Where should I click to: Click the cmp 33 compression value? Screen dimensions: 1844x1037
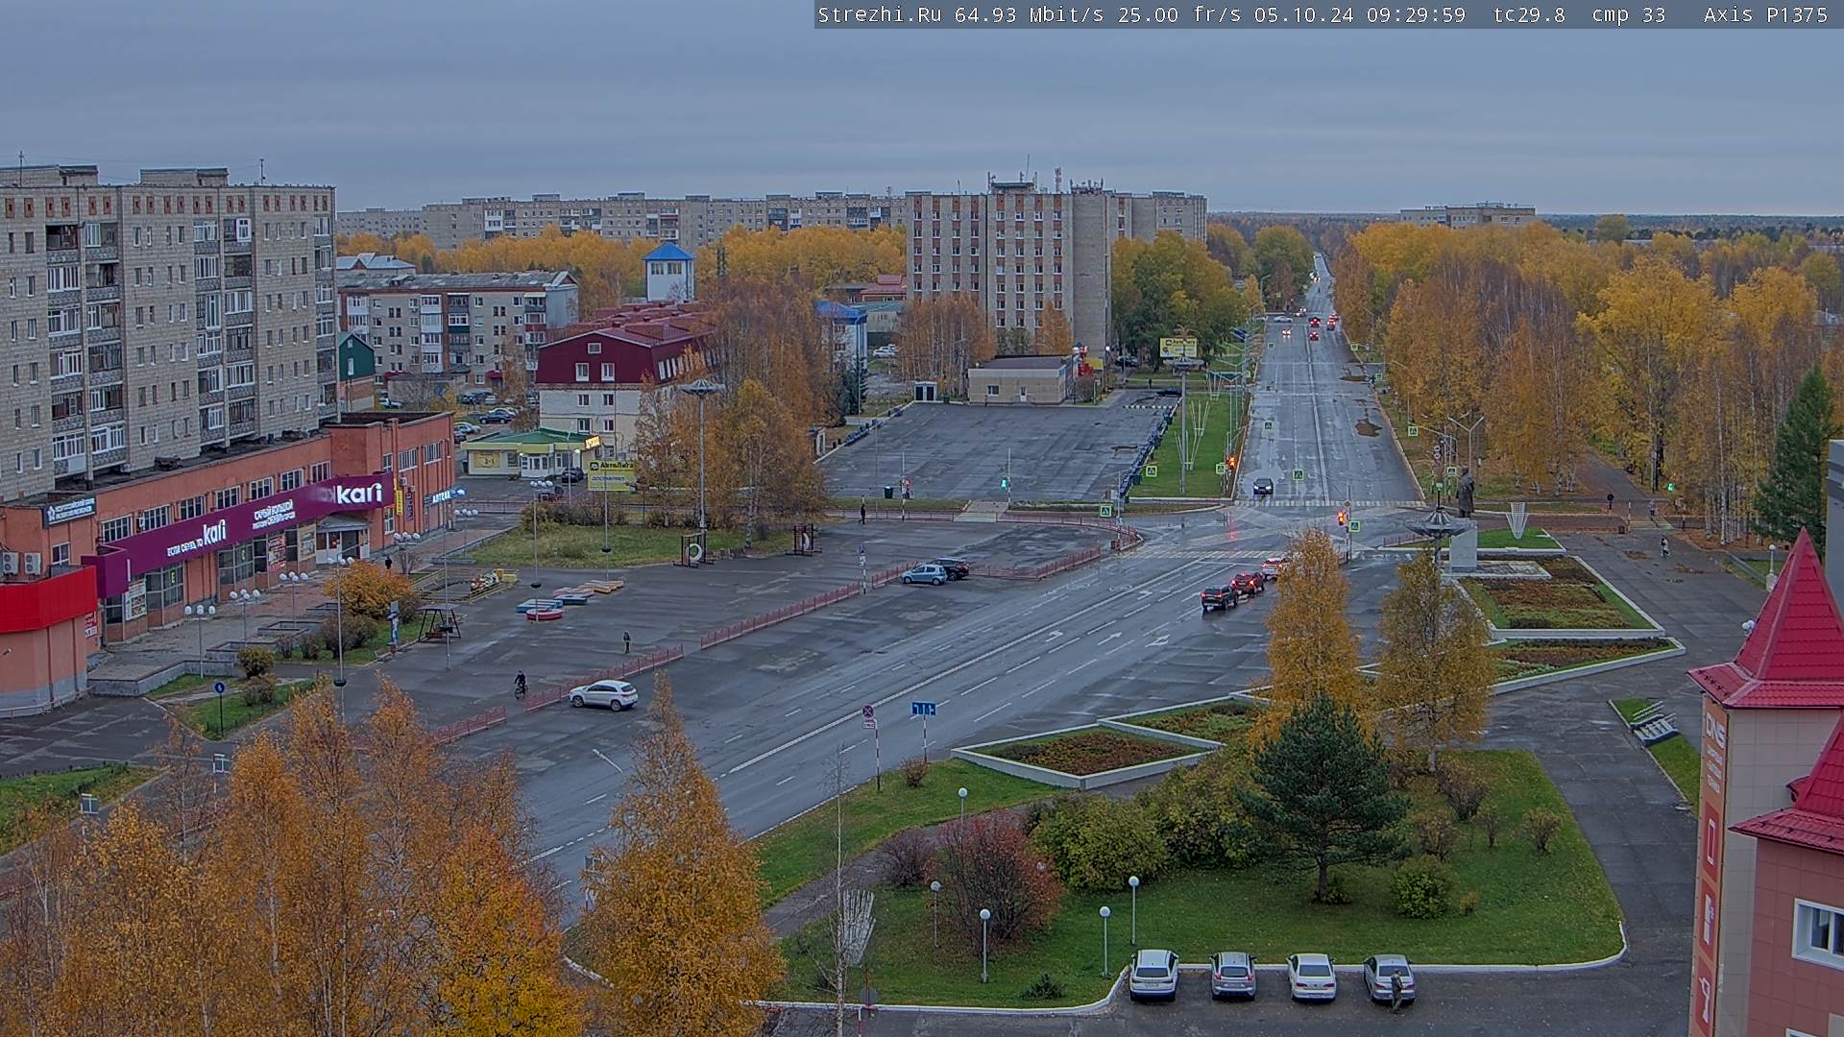click(x=1629, y=14)
